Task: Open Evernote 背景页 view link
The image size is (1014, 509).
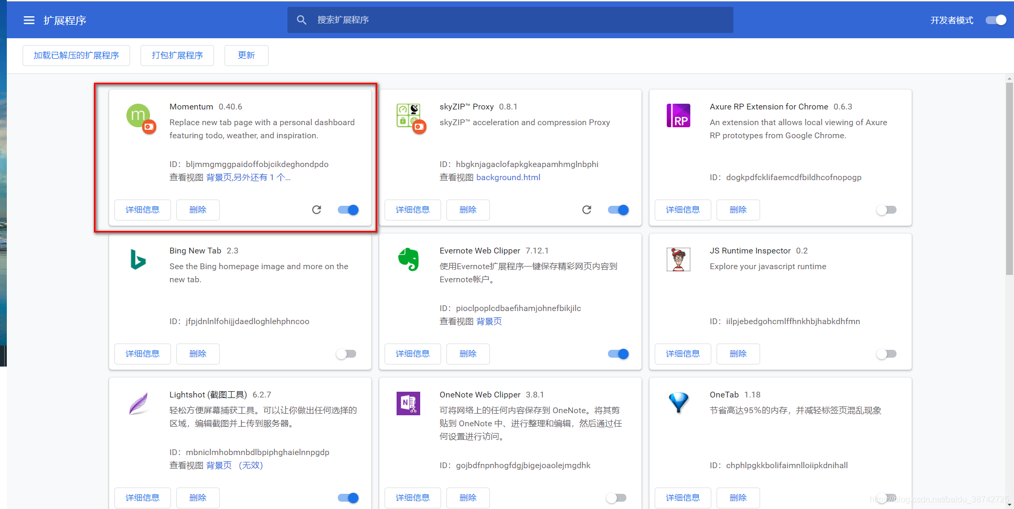Action: point(489,322)
